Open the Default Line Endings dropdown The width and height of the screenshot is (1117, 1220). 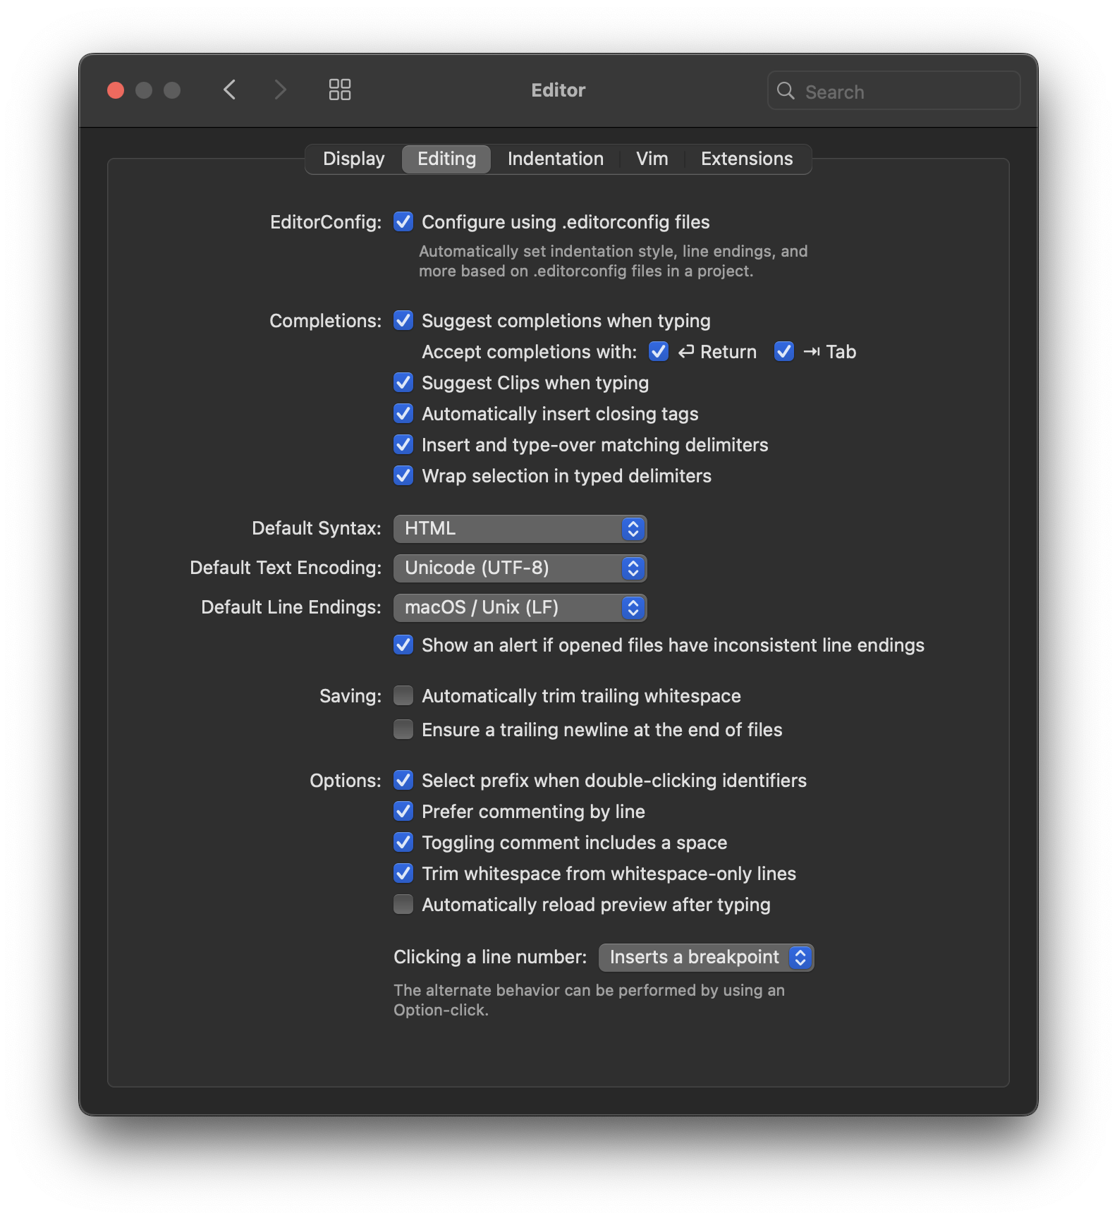click(520, 608)
